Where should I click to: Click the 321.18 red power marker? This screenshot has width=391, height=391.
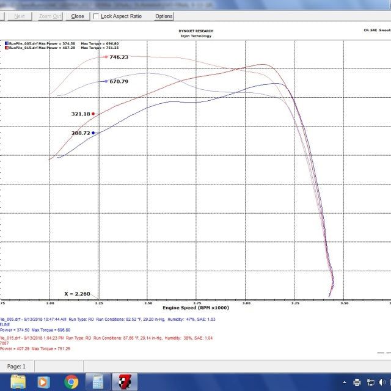(93, 114)
